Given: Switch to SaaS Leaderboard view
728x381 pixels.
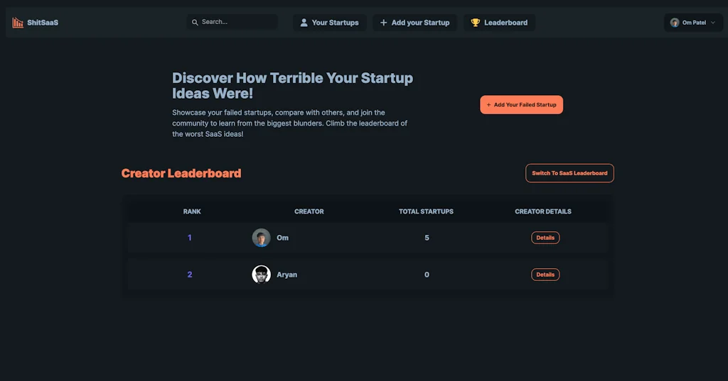Looking at the screenshot, I should pos(569,173).
